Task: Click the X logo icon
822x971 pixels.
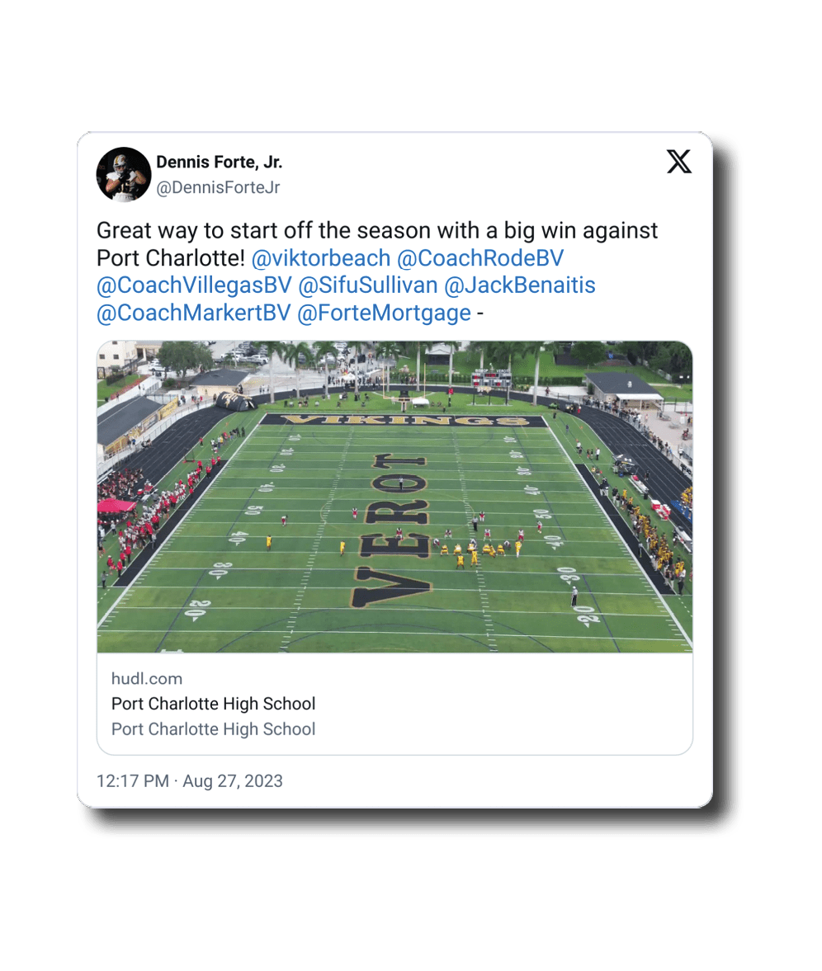Action: click(x=678, y=162)
